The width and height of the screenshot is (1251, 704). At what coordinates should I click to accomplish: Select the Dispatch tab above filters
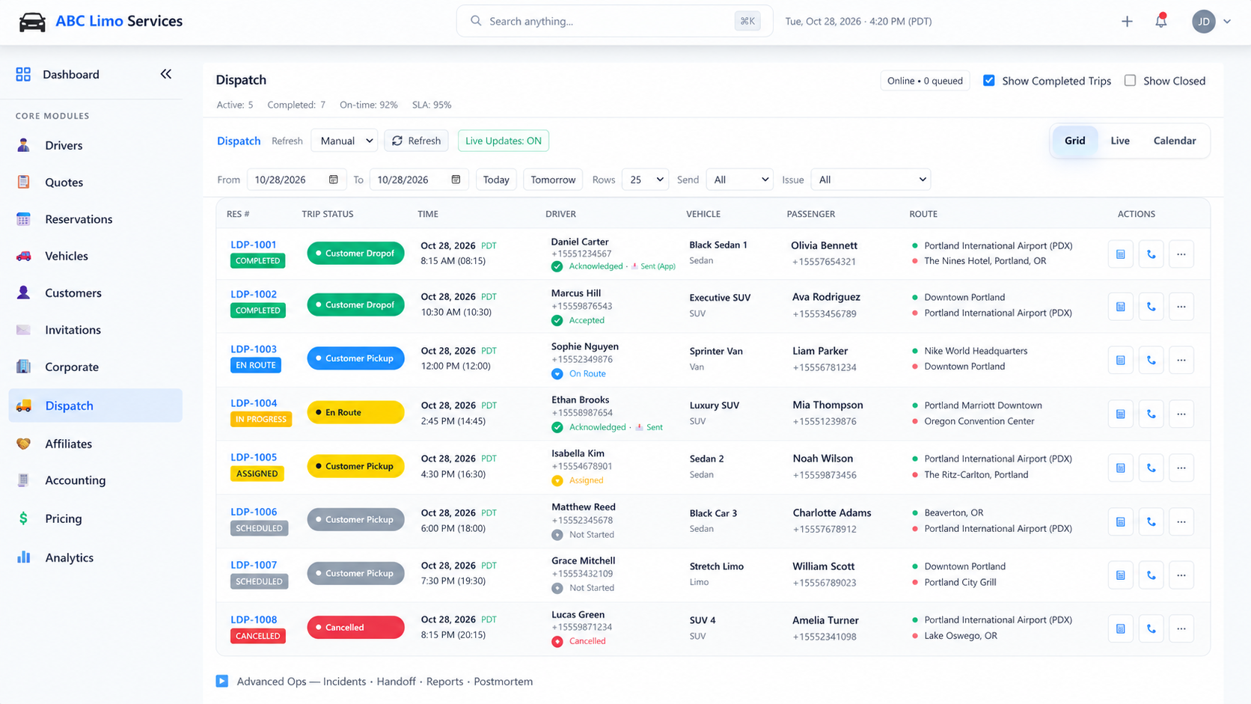(x=239, y=141)
